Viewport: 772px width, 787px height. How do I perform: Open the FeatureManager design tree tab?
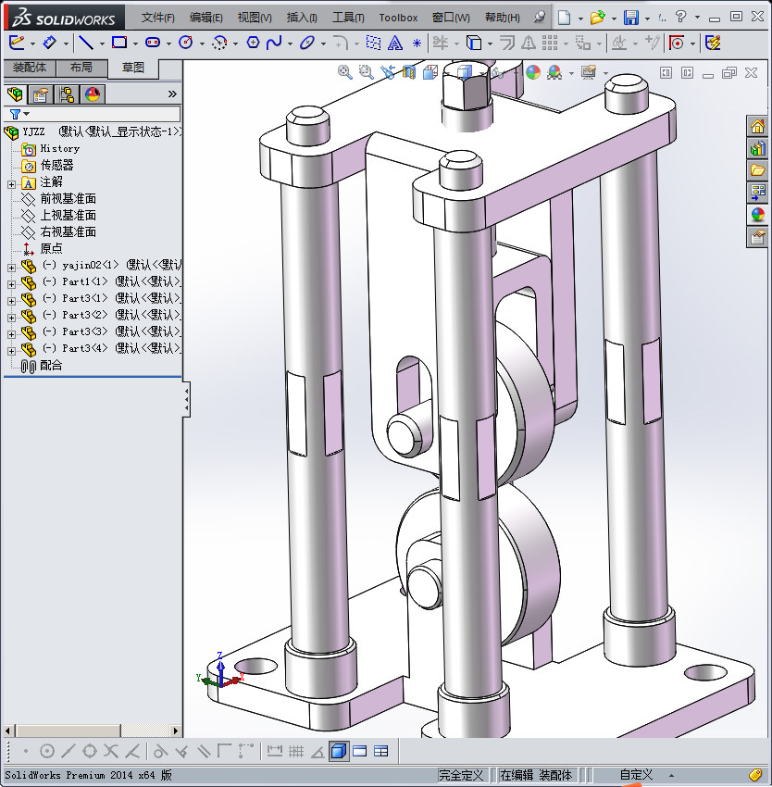pos(15,94)
